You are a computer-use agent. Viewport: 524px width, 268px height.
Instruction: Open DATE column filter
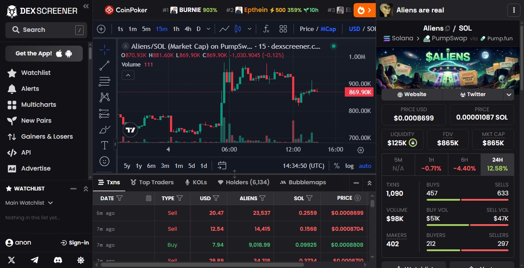[x=119, y=198]
